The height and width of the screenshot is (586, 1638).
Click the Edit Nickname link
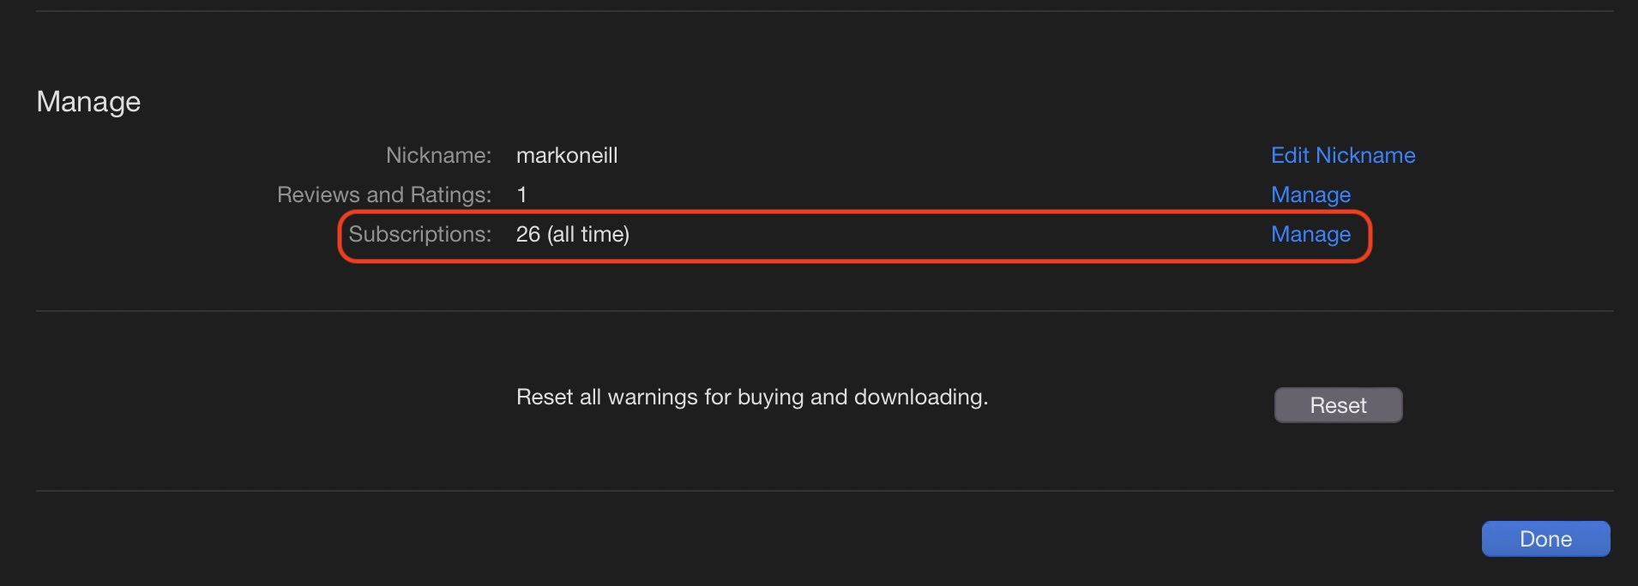(x=1342, y=155)
